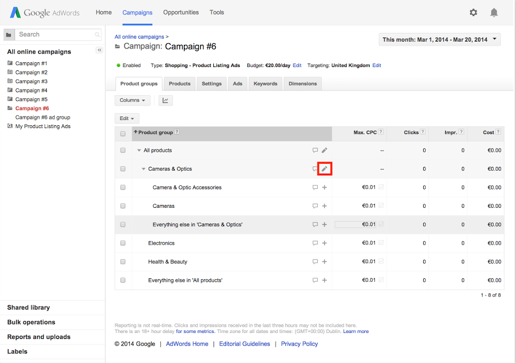Subdivide Health & Beauty with the plus icon
The height and width of the screenshot is (363, 516).
(325, 261)
